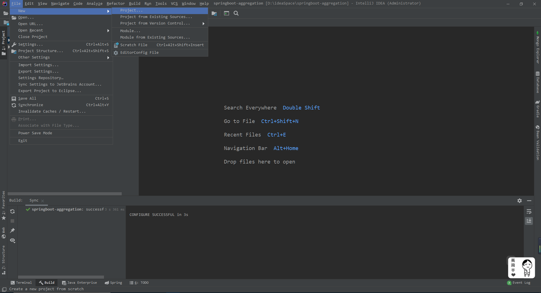Open the Mongo Explorer tool window
The height and width of the screenshot is (293, 541).
pos(538,47)
